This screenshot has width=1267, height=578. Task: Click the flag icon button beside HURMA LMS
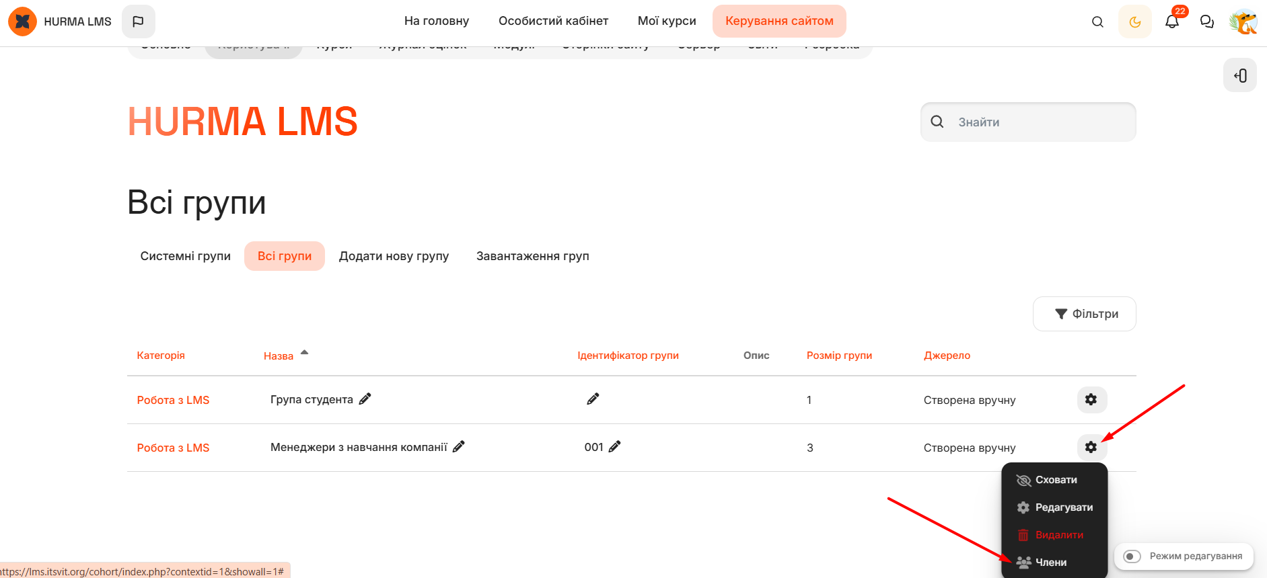pyautogui.click(x=138, y=22)
